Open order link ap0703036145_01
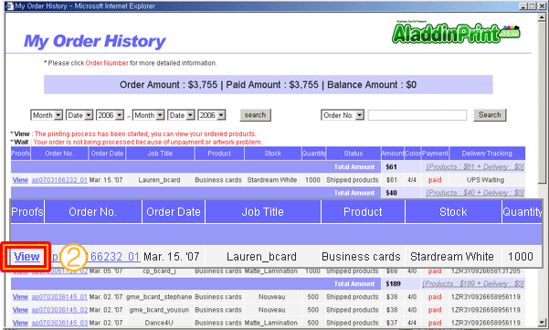The image size is (549, 330). (59, 297)
